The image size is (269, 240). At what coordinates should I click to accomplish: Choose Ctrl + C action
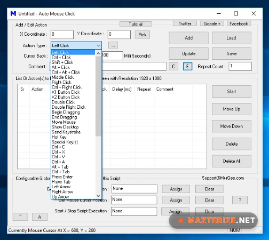click(73, 147)
